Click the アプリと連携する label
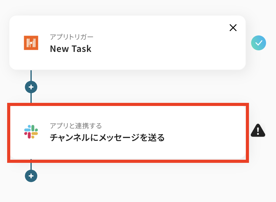276x202 pixels. (76, 126)
